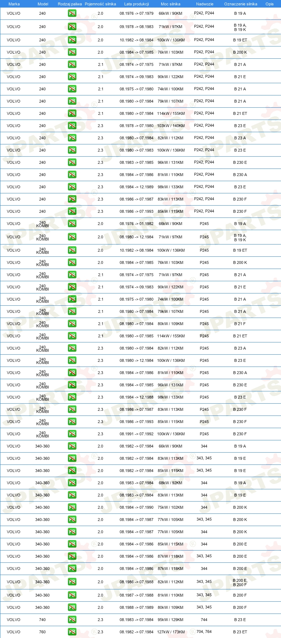
Task: Click the B 21 F engine code
Action: 240,324
